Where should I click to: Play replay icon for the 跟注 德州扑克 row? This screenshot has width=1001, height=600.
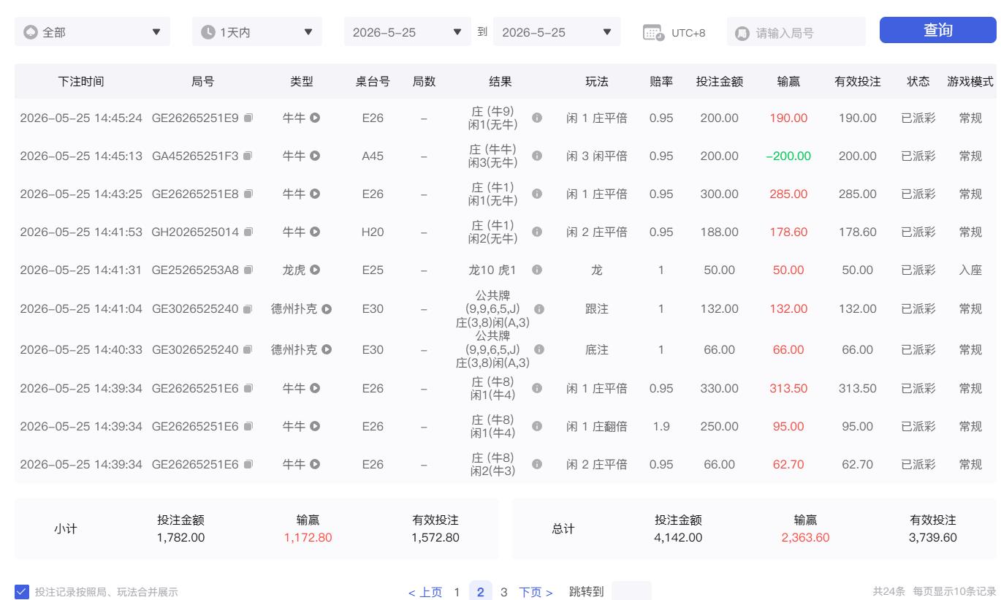(327, 308)
